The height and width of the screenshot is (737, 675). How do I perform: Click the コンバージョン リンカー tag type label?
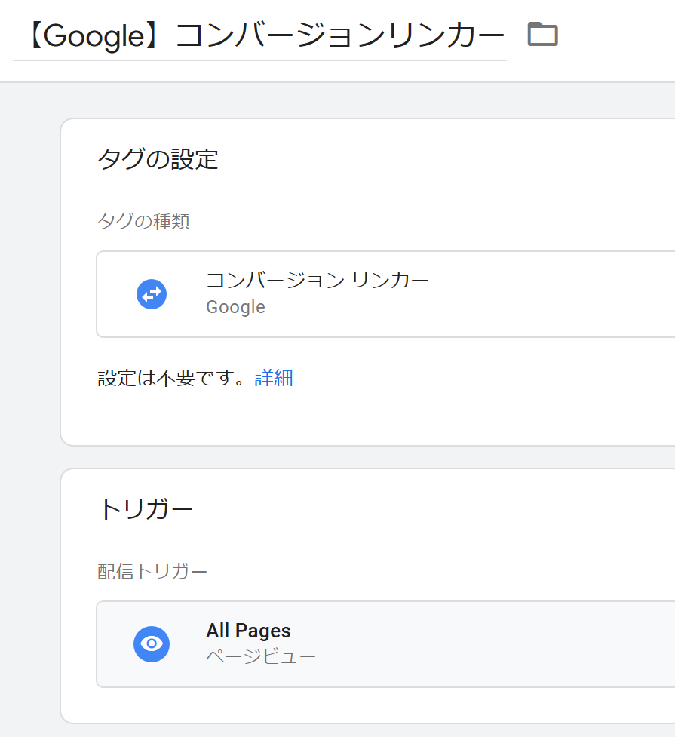click(318, 280)
